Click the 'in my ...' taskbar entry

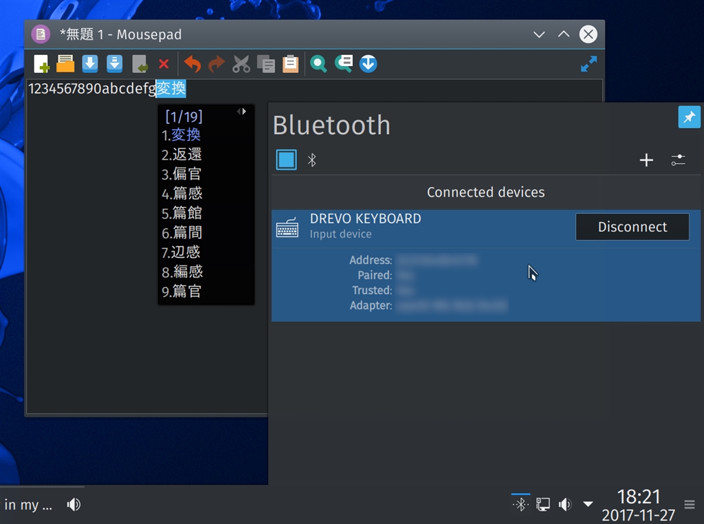click(28, 505)
